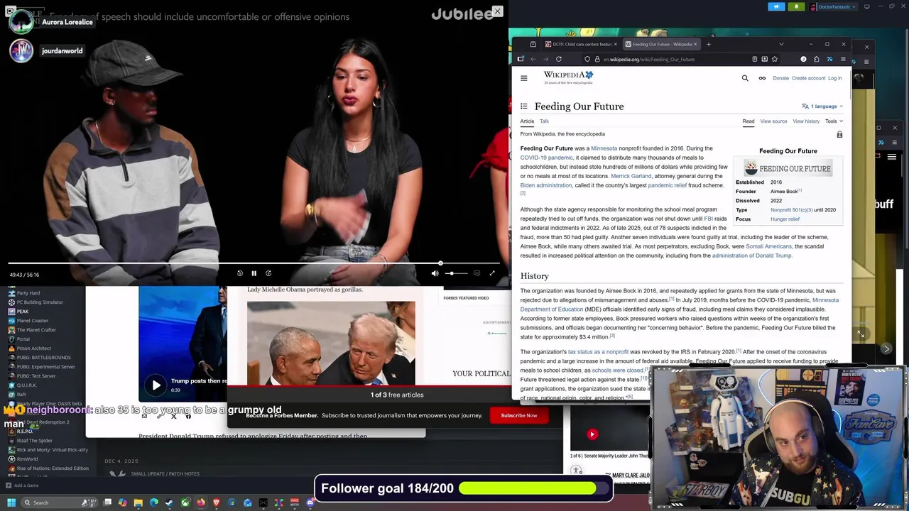Open the View history tab
909x511 pixels.
pos(806,121)
